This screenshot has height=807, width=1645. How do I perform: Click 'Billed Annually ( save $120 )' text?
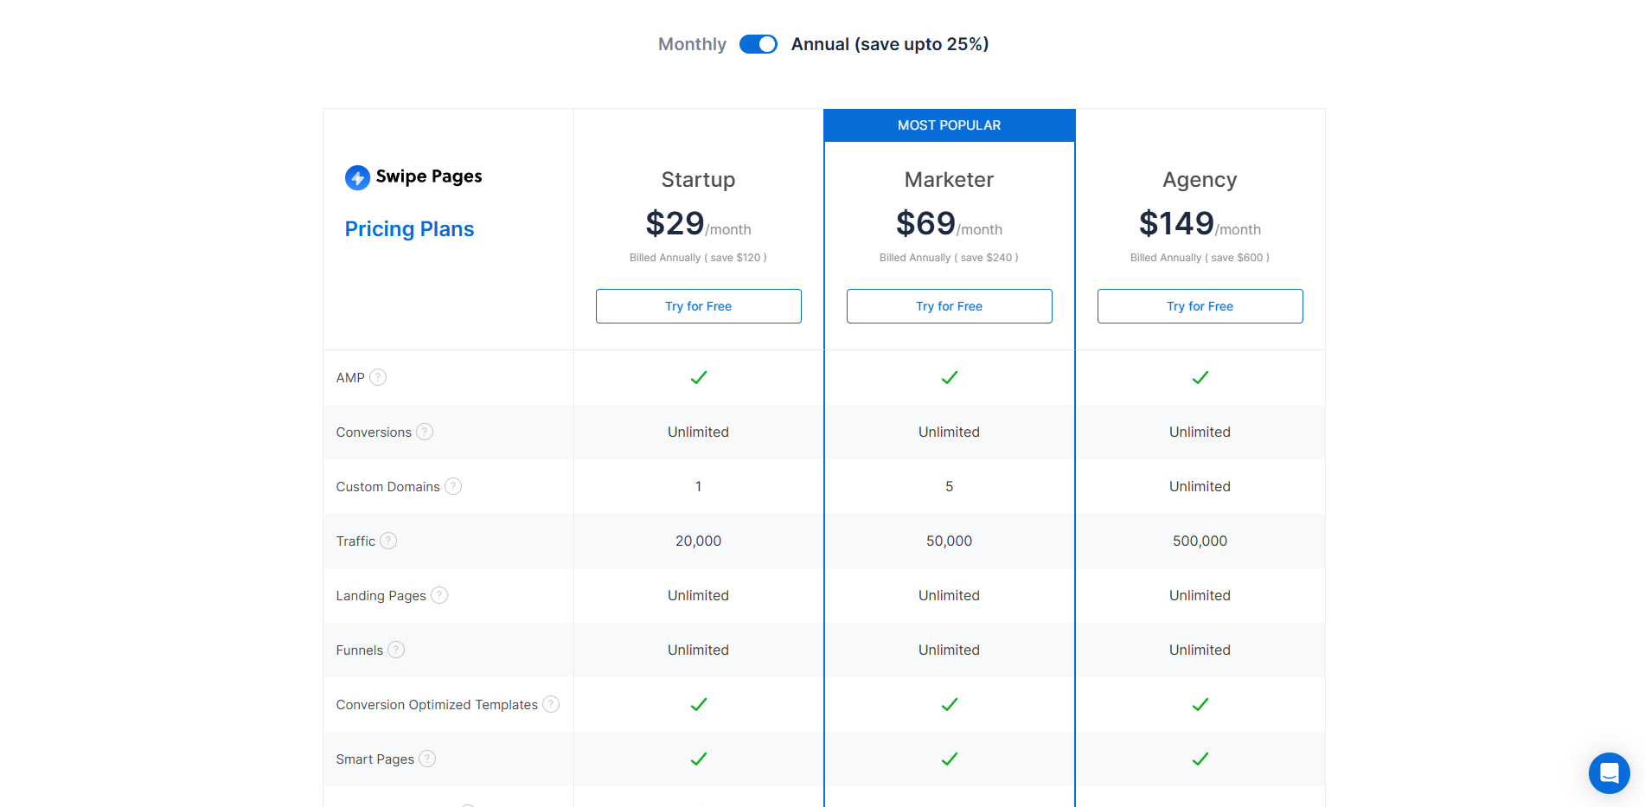coord(698,258)
